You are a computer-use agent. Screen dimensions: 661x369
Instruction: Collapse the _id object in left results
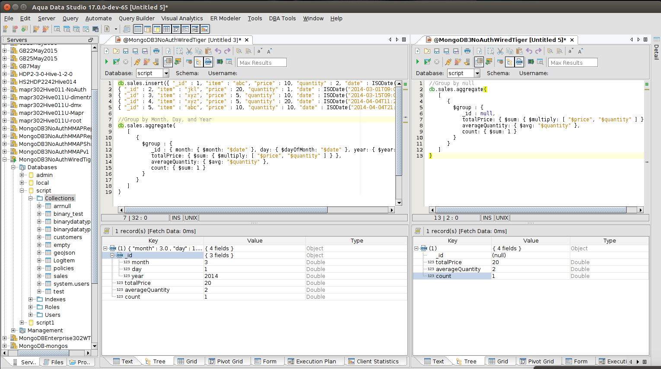pos(112,255)
